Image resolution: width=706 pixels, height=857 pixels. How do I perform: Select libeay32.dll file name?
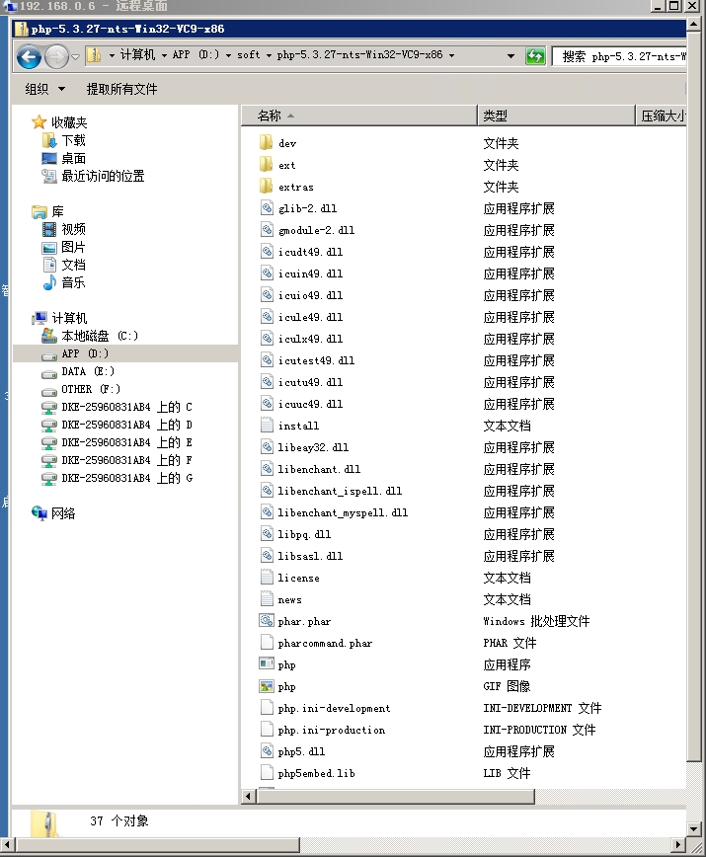tap(313, 447)
